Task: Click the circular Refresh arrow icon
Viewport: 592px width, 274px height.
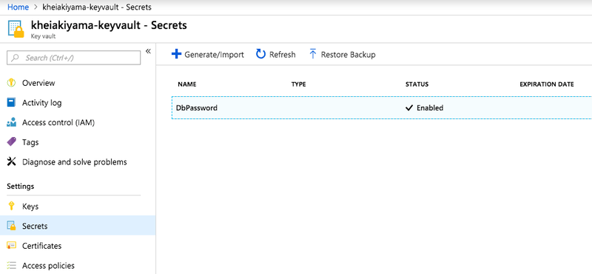Action: click(x=261, y=54)
